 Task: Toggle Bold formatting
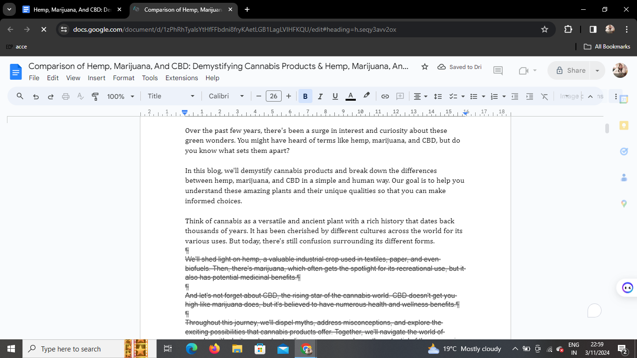pos(305,96)
